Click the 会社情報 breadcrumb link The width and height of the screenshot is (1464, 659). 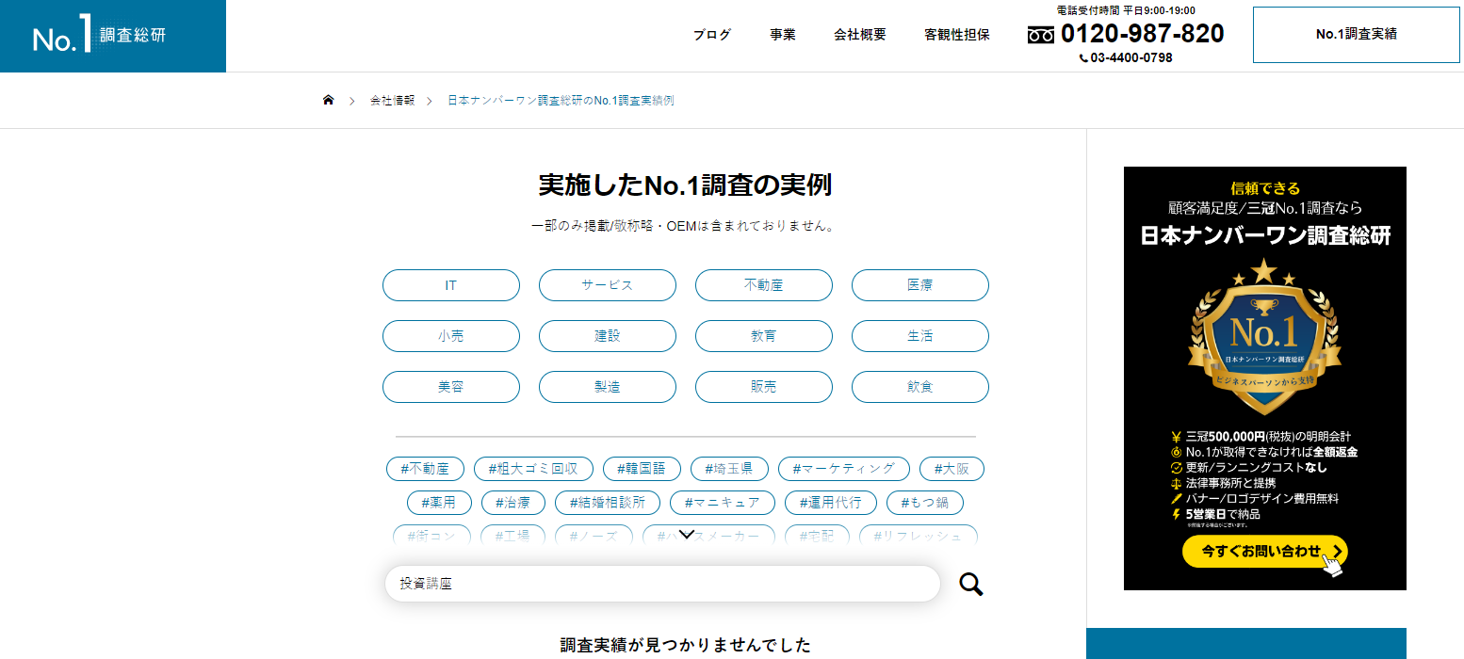coord(392,100)
